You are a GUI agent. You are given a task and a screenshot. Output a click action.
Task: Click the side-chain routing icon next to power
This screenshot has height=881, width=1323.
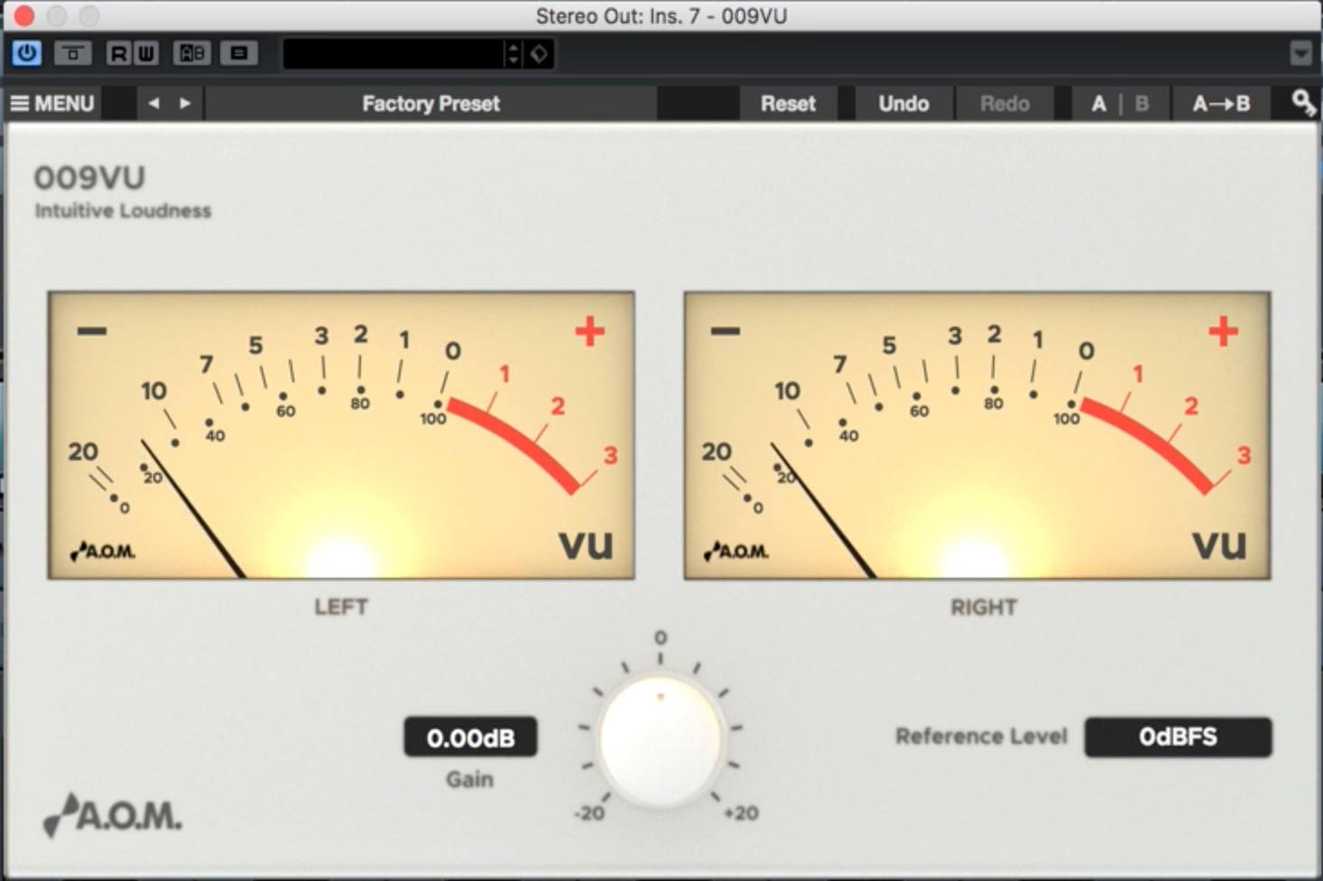73,53
